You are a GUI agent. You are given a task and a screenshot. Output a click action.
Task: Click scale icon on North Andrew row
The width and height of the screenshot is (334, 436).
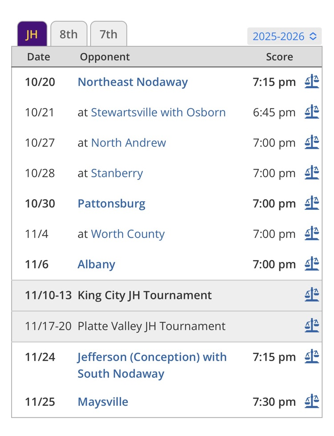click(312, 143)
